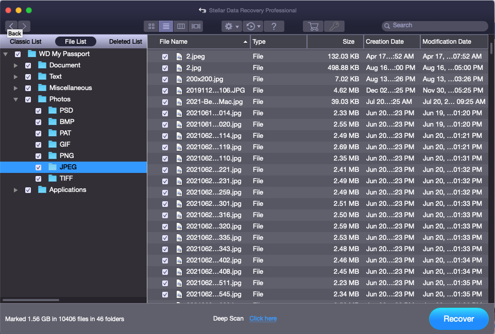
Task: Toggle the PNG folder checkbox
Action: [39, 156]
